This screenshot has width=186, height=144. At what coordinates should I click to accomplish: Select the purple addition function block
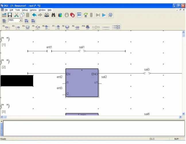click(82, 83)
